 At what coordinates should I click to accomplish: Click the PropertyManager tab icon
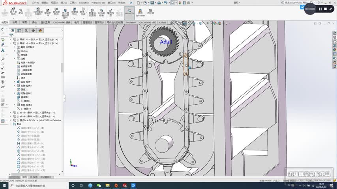click(19, 30)
